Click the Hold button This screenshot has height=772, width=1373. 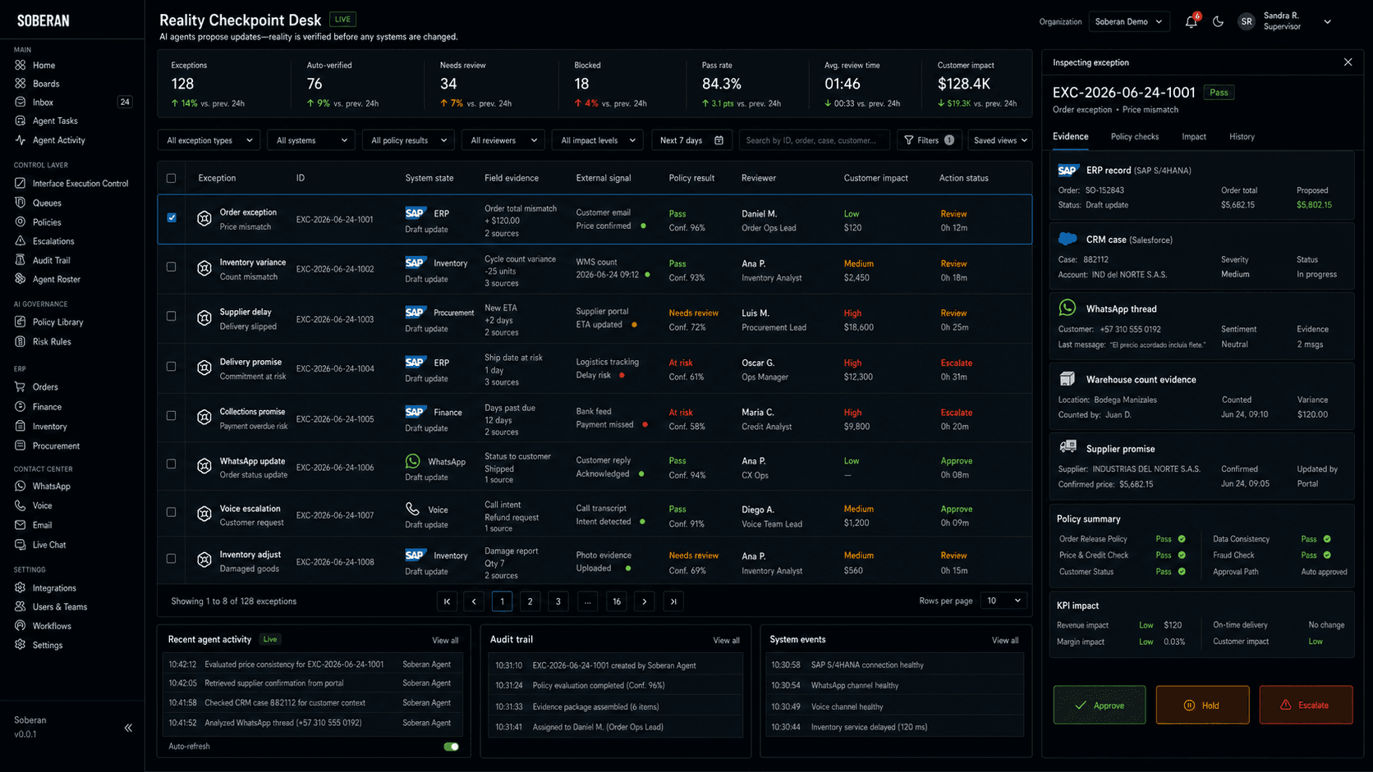click(x=1202, y=705)
